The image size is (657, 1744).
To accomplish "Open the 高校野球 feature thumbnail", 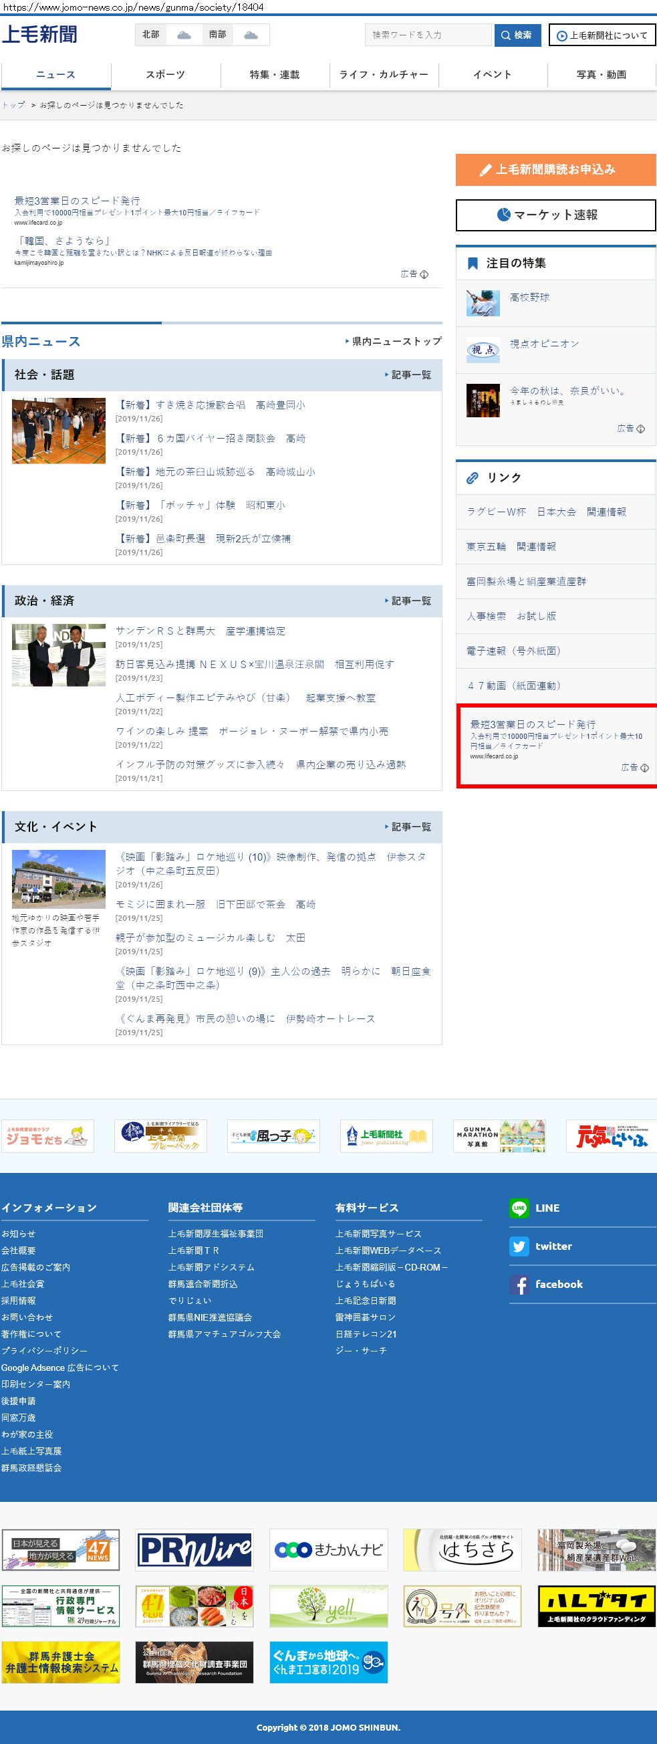I will (483, 303).
